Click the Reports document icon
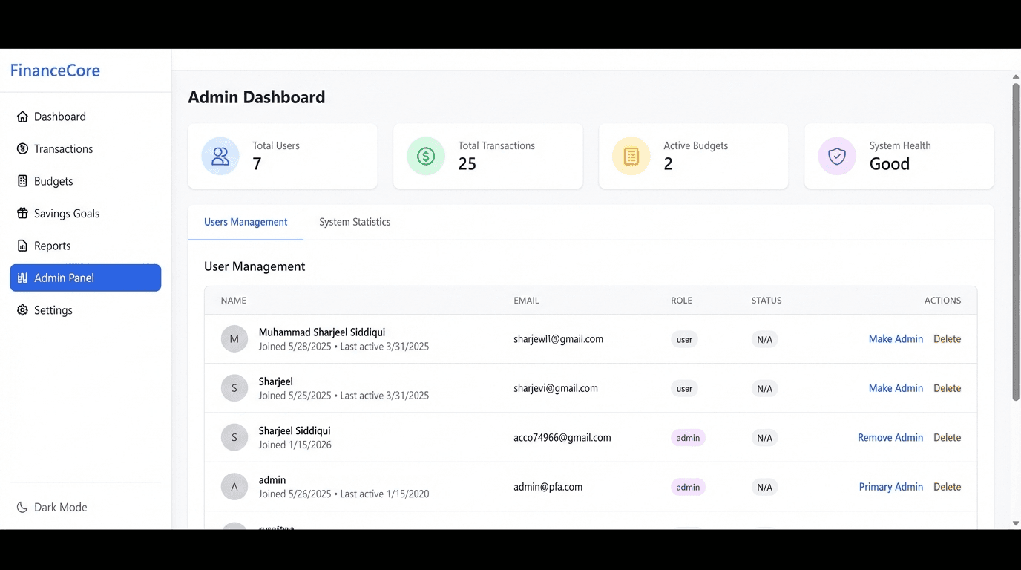Image resolution: width=1021 pixels, height=570 pixels. 22,246
